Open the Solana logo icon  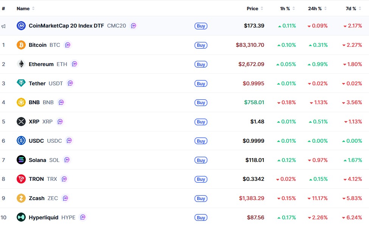click(21, 160)
